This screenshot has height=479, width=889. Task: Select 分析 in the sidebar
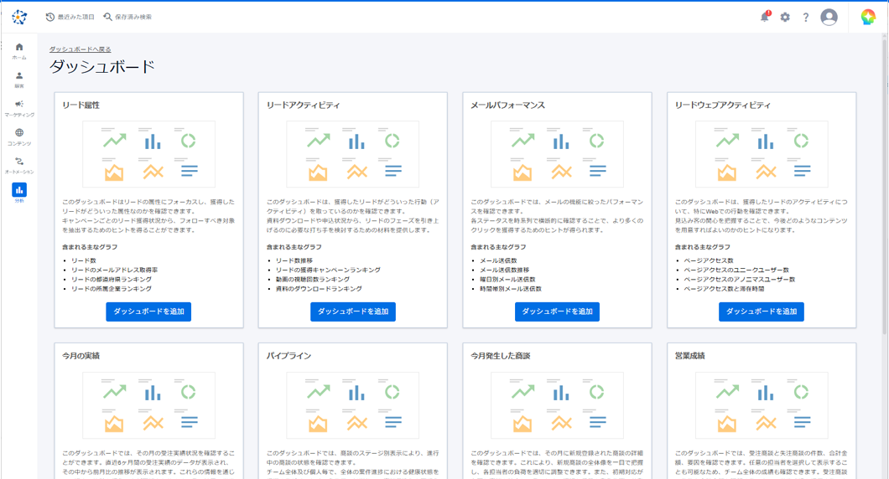pyautogui.click(x=19, y=193)
